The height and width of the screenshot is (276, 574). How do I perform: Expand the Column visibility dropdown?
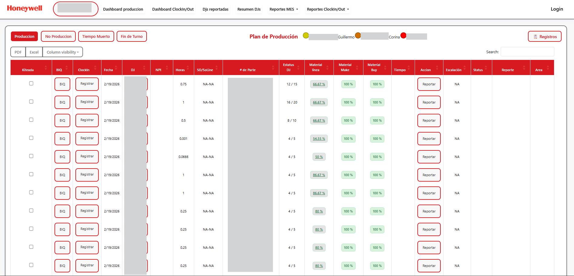point(62,52)
